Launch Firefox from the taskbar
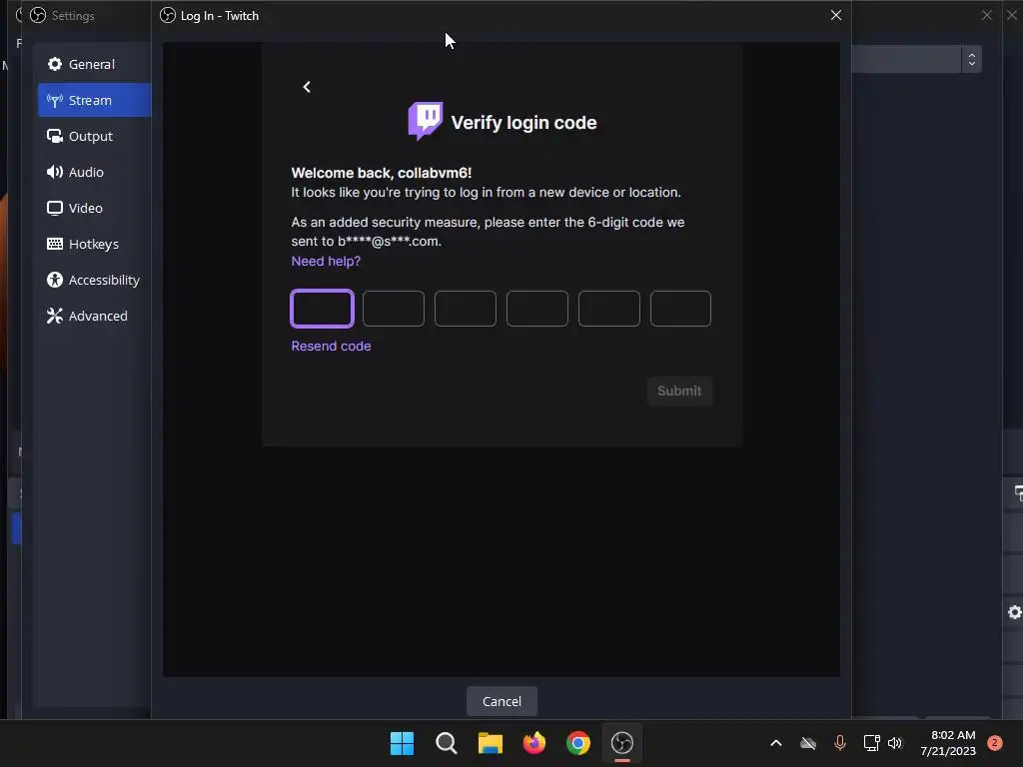Viewport: 1023px width, 767px height. click(534, 743)
